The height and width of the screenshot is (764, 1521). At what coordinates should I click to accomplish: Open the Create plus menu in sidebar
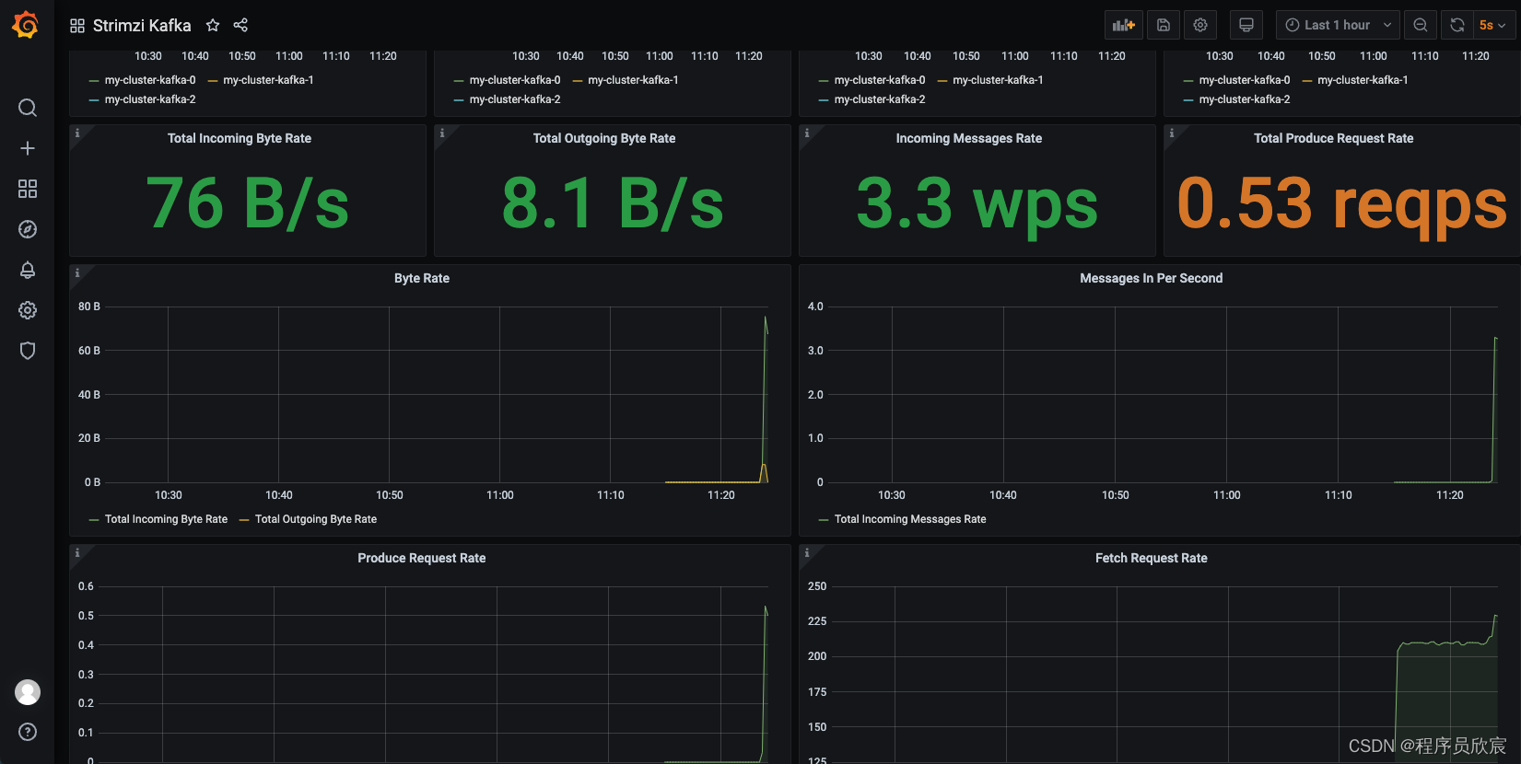(x=28, y=148)
